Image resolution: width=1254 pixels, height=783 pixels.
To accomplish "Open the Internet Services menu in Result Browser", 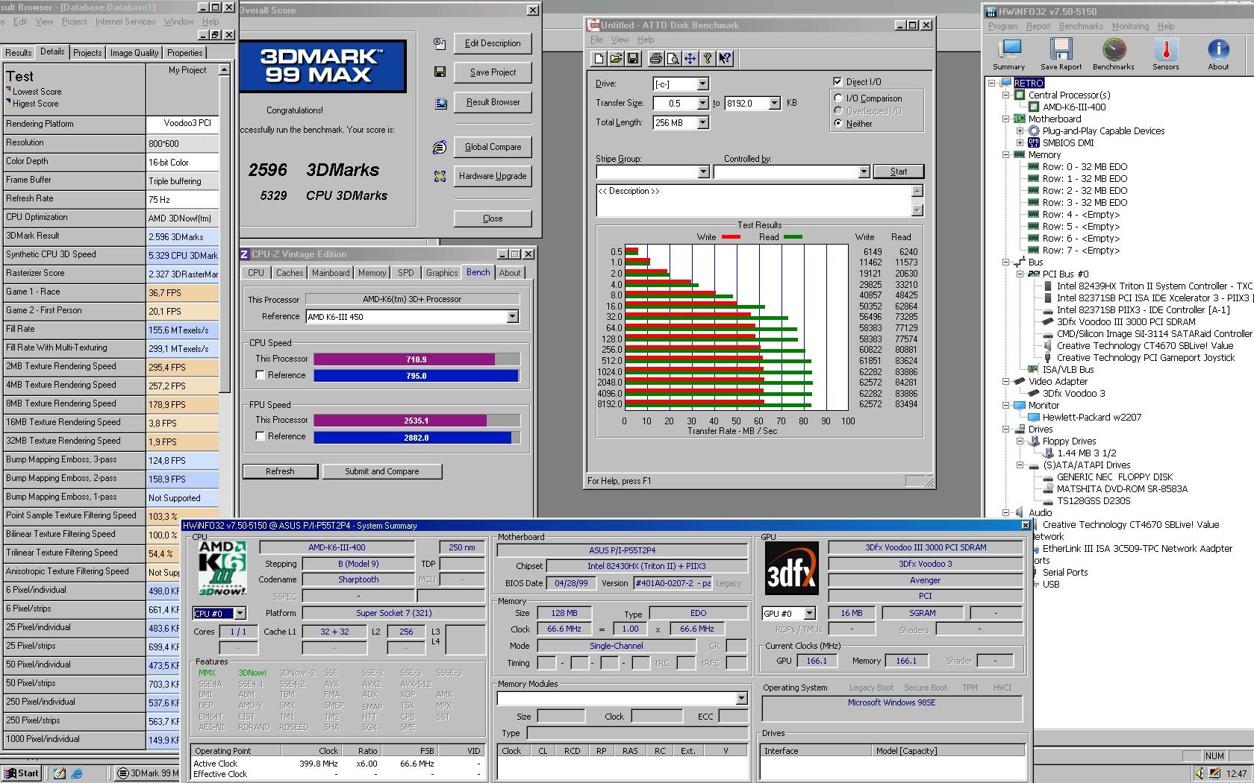I will [125, 22].
